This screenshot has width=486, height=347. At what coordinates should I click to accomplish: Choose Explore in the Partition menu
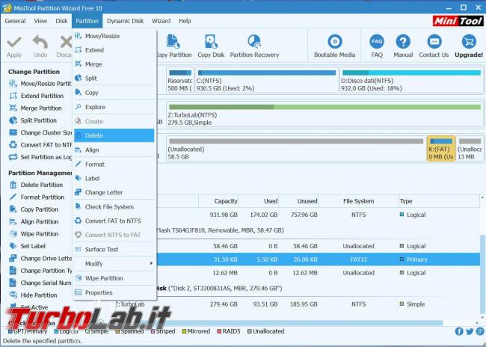[114, 107]
